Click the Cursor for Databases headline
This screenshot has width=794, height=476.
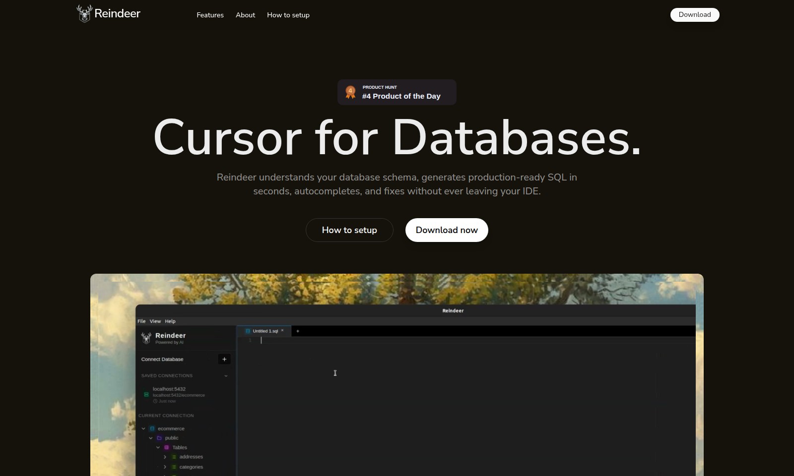(x=397, y=137)
